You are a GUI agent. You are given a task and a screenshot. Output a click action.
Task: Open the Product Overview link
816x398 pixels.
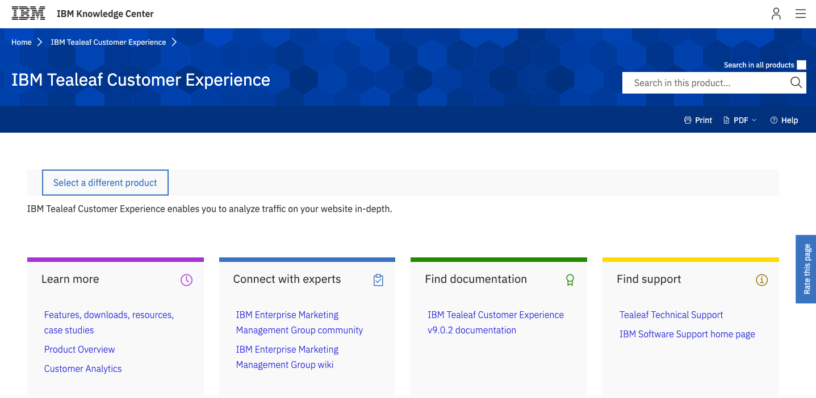79,349
